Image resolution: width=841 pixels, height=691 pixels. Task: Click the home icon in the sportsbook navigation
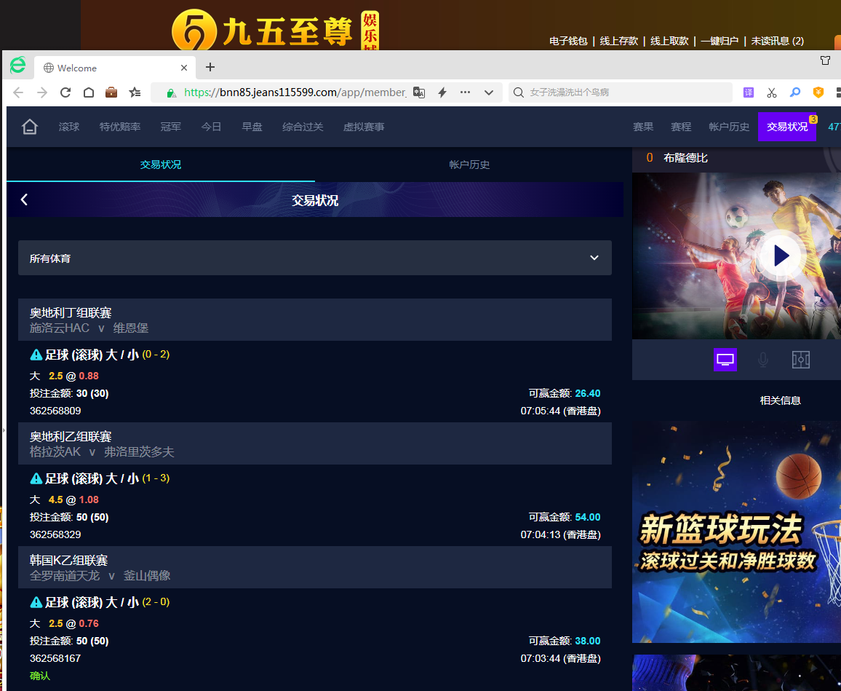click(29, 127)
